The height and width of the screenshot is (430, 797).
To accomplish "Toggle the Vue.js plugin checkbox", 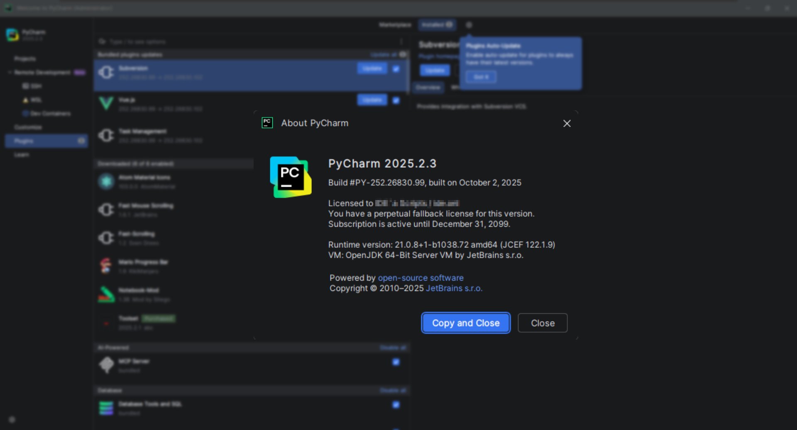I will (x=396, y=100).
